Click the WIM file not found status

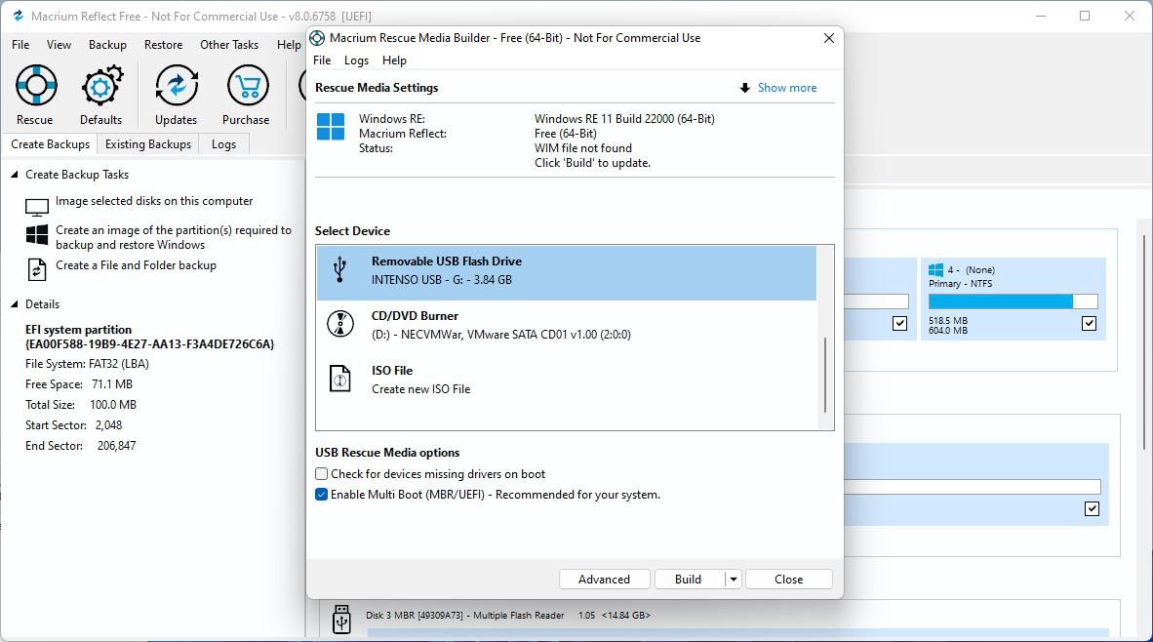(583, 148)
